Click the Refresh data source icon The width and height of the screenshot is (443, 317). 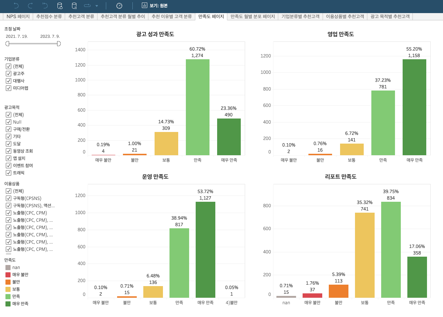point(59,6)
